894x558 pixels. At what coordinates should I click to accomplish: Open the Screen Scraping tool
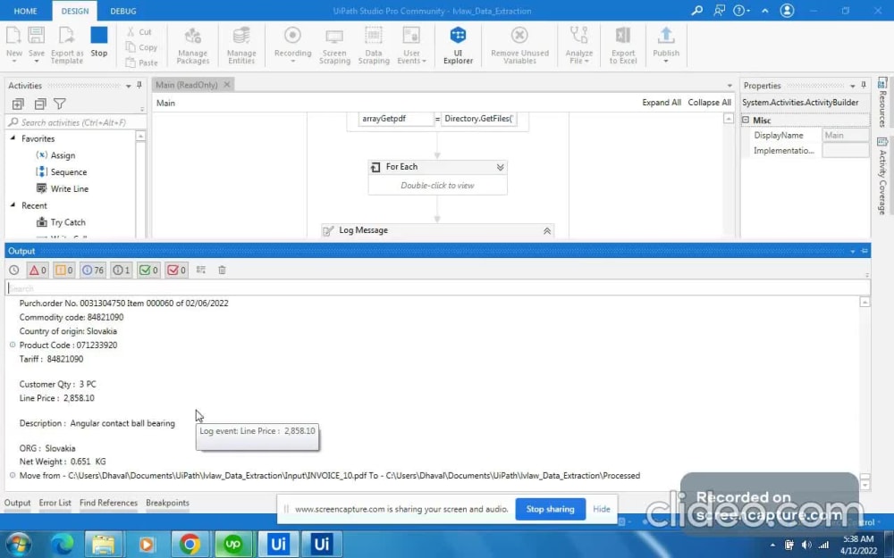click(334, 45)
